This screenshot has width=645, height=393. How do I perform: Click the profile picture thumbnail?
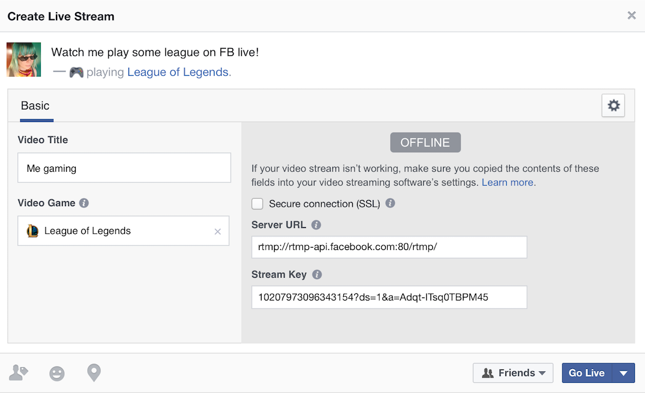[24, 59]
